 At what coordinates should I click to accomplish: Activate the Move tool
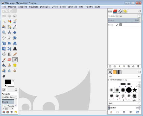pos(15,32)
